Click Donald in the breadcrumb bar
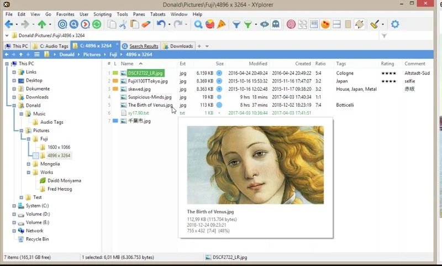This screenshot has width=442, height=266. pos(67,54)
